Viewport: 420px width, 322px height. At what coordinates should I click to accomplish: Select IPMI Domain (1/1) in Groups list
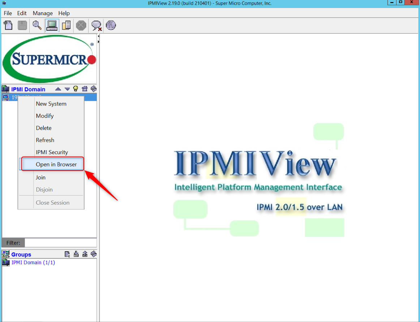coord(33,262)
